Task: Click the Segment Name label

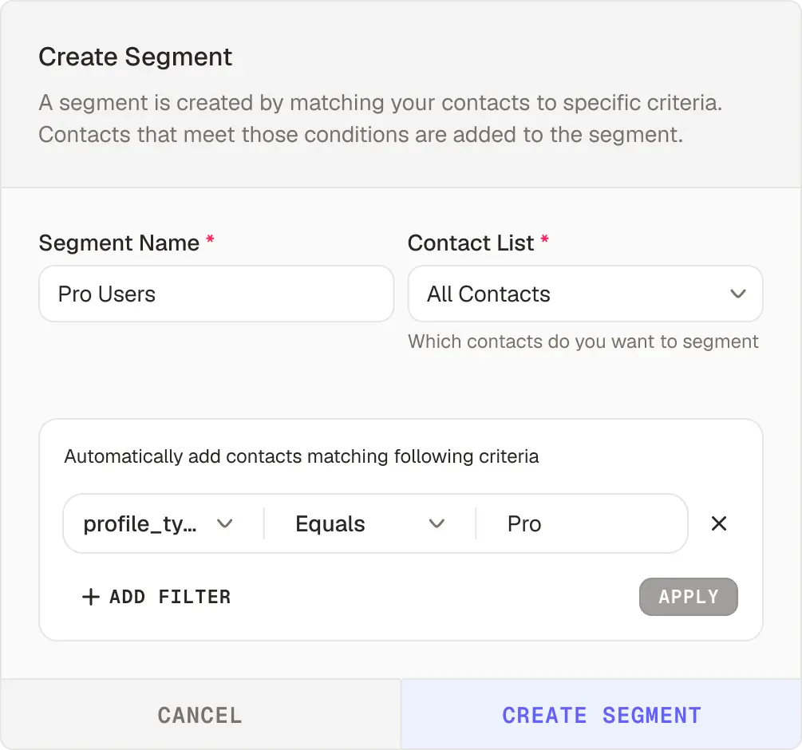Action: tap(119, 243)
